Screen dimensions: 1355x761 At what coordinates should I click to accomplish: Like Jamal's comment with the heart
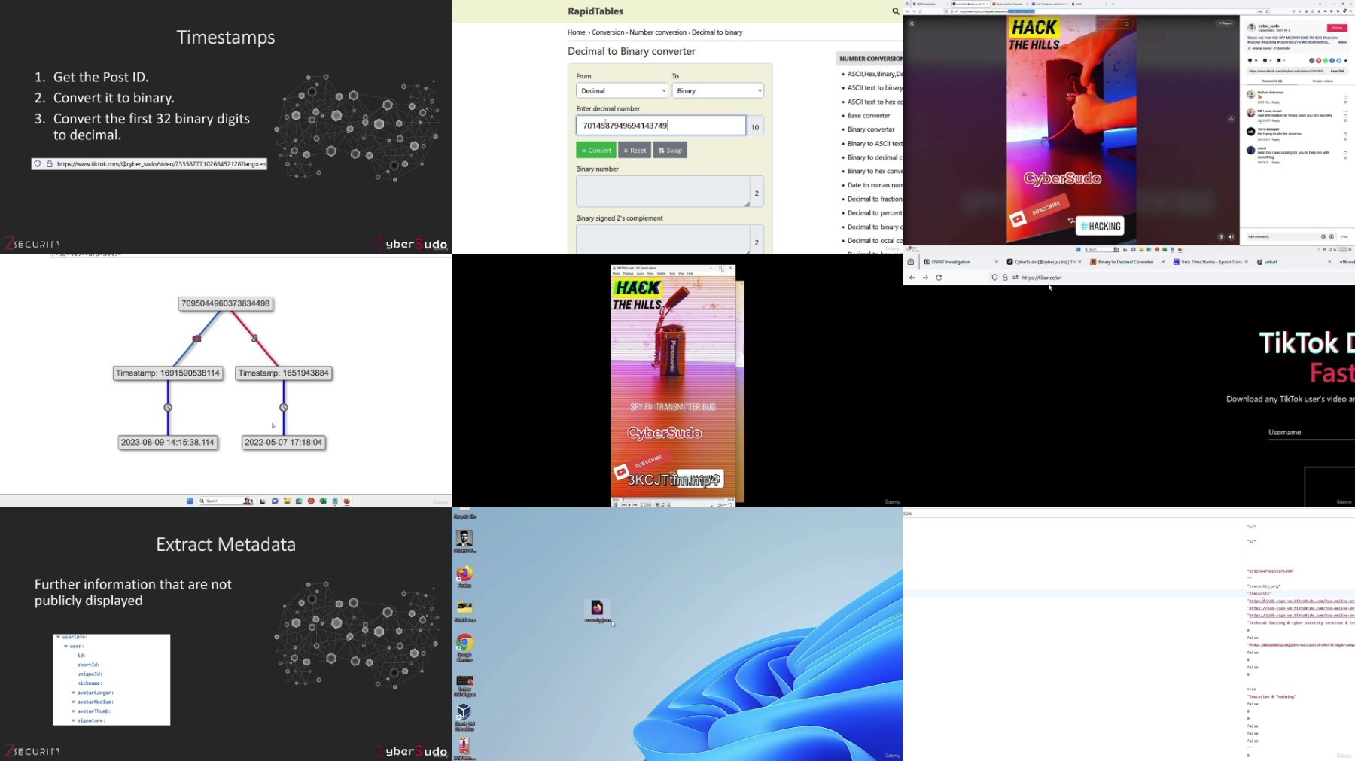coord(1345,154)
